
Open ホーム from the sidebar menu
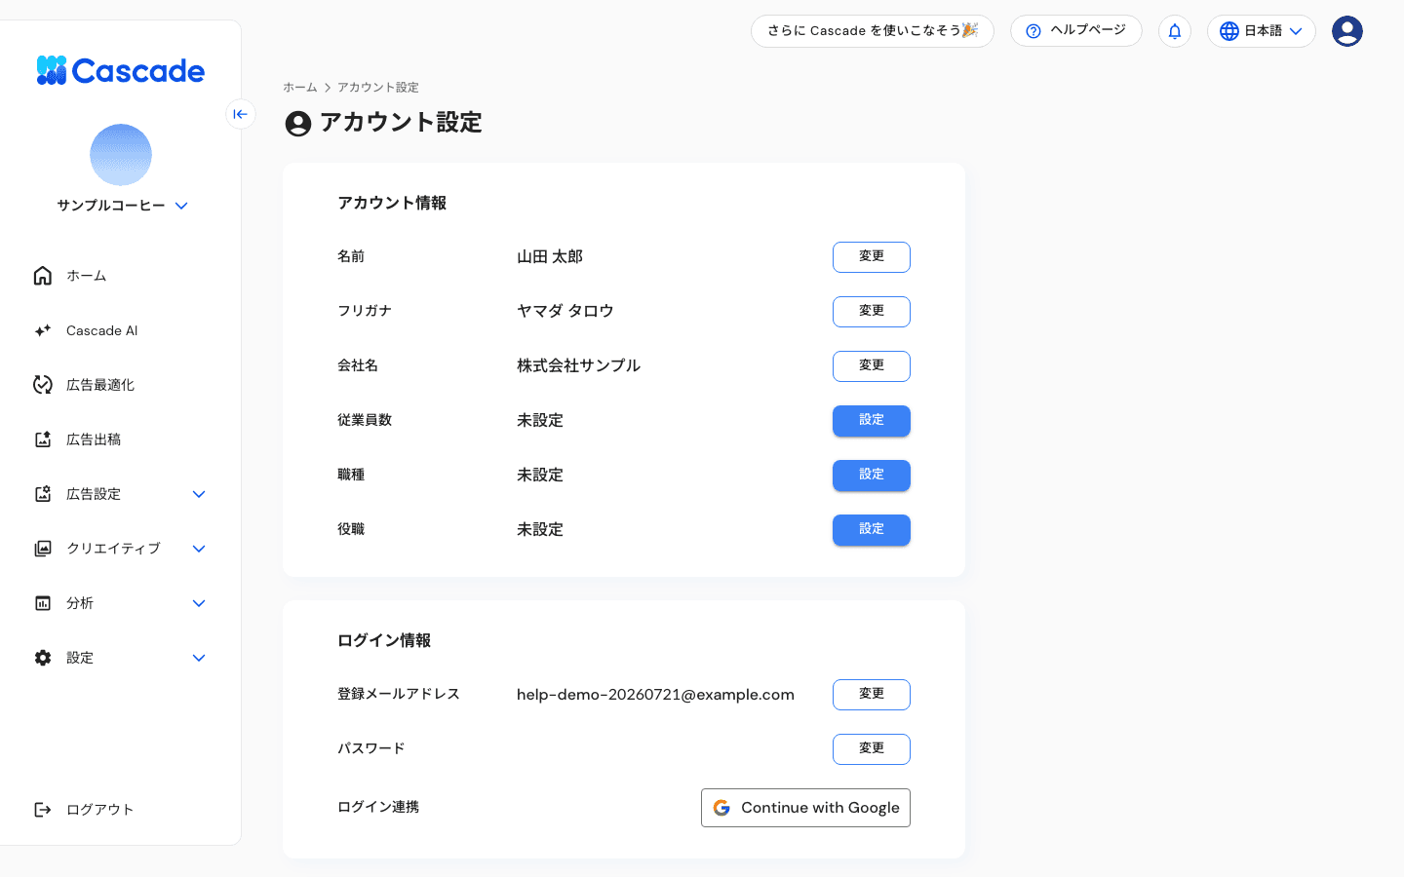click(86, 276)
